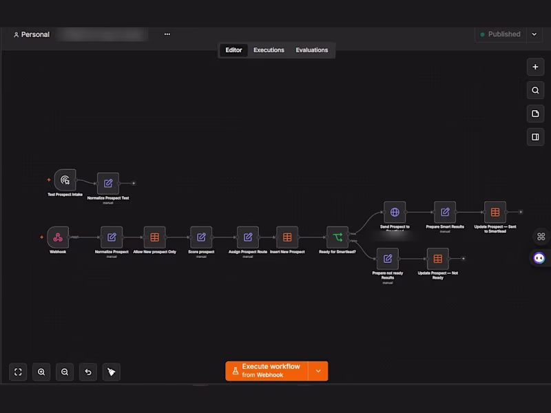This screenshot has height=413, width=551.
Task: Zoom in on the canvas
Action: pos(41,372)
